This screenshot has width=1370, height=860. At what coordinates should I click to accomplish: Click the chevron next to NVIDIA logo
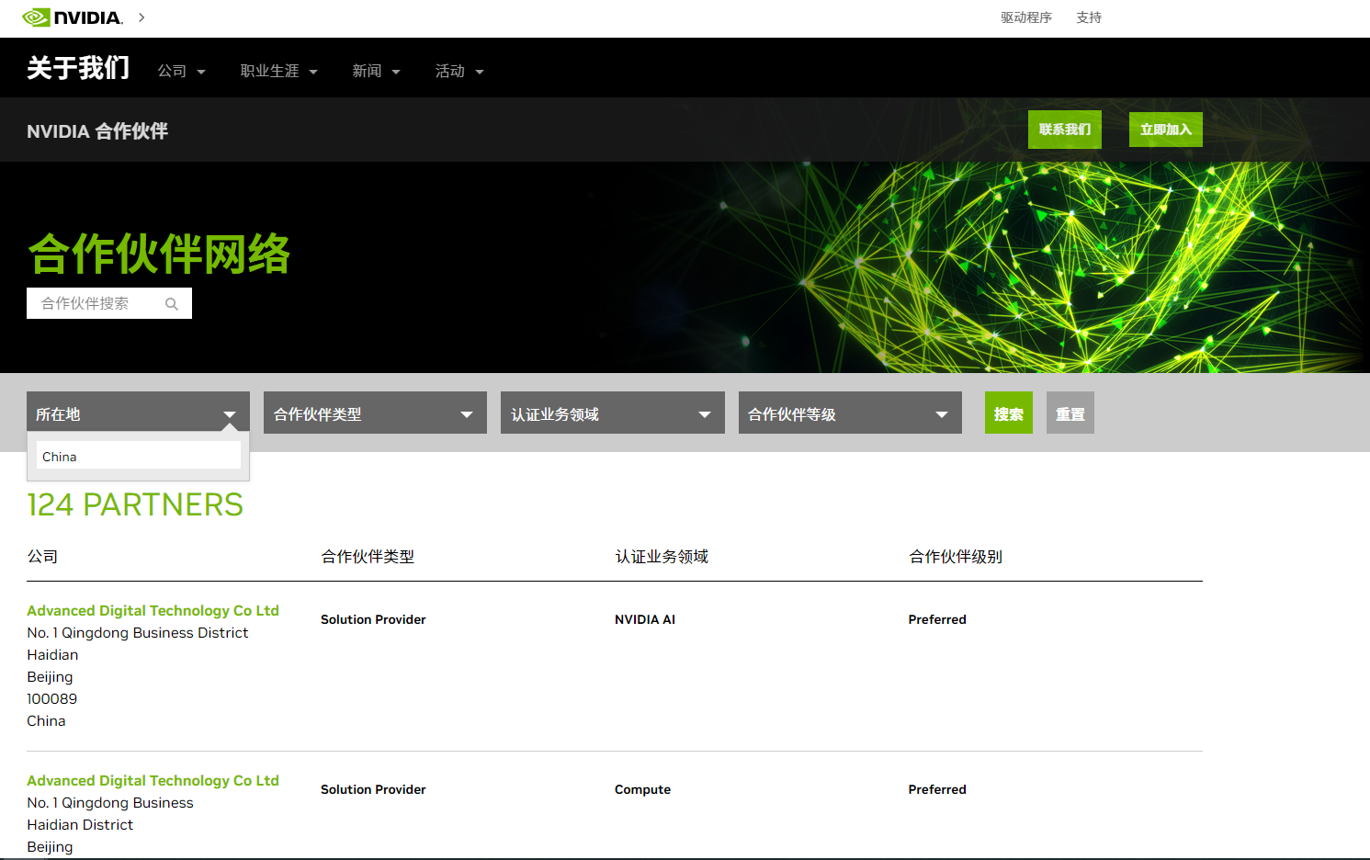tap(142, 17)
